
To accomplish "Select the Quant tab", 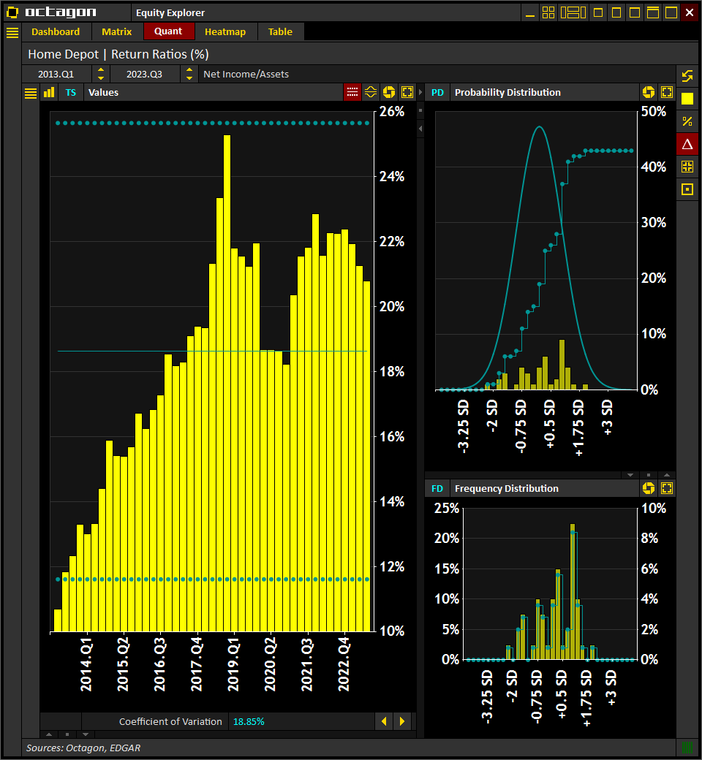I will (168, 31).
